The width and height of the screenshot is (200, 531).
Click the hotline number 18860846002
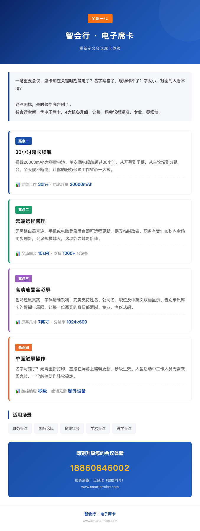[x=100, y=468]
